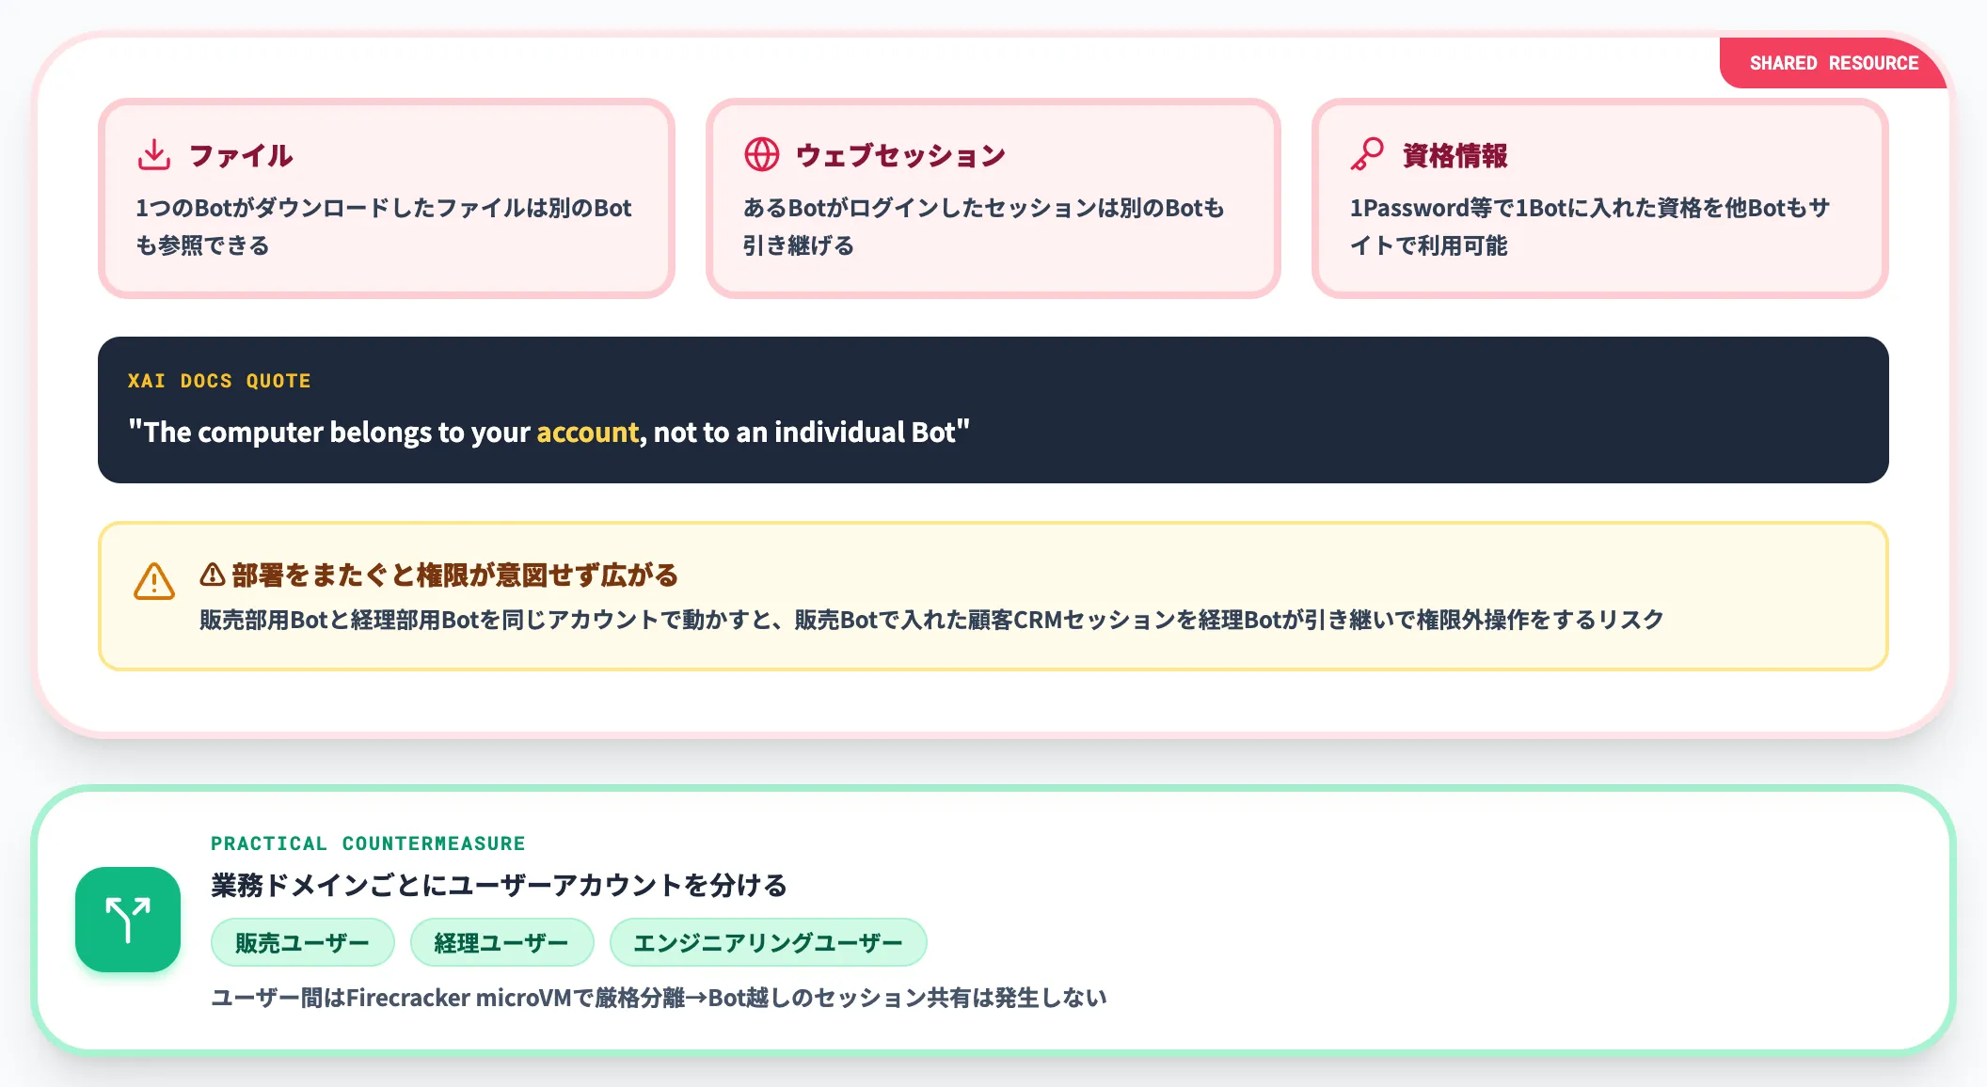Click the SHARED RESOURCE badge
This screenshot has height=1087, width=1987.
(x=1834, y=63)
